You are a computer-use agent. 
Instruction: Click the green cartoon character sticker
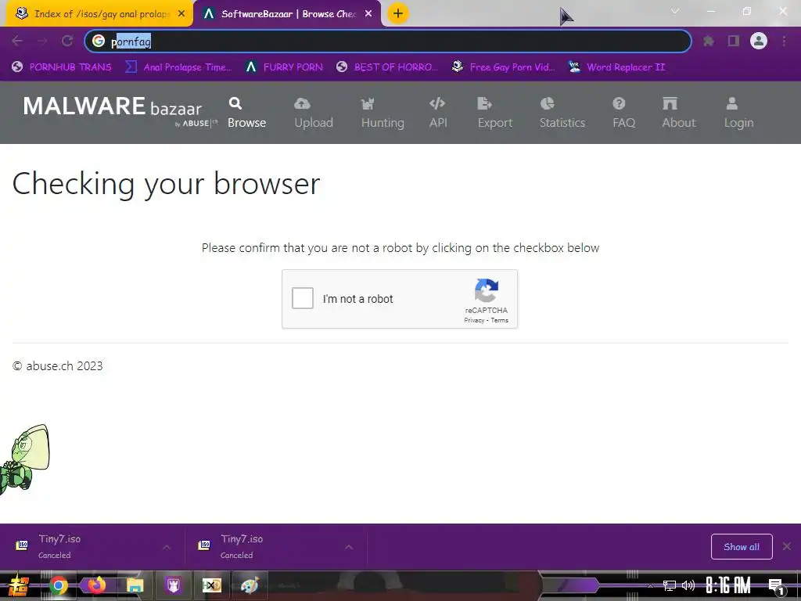click(24, 459)
